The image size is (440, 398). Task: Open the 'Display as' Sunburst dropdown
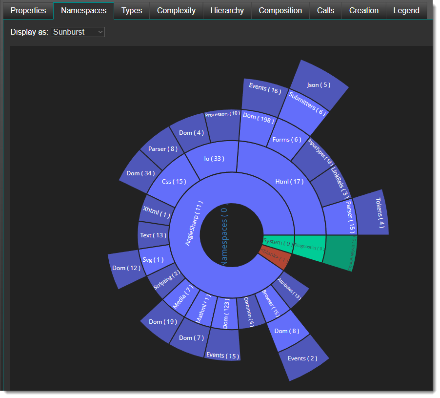tap(78, 32)
